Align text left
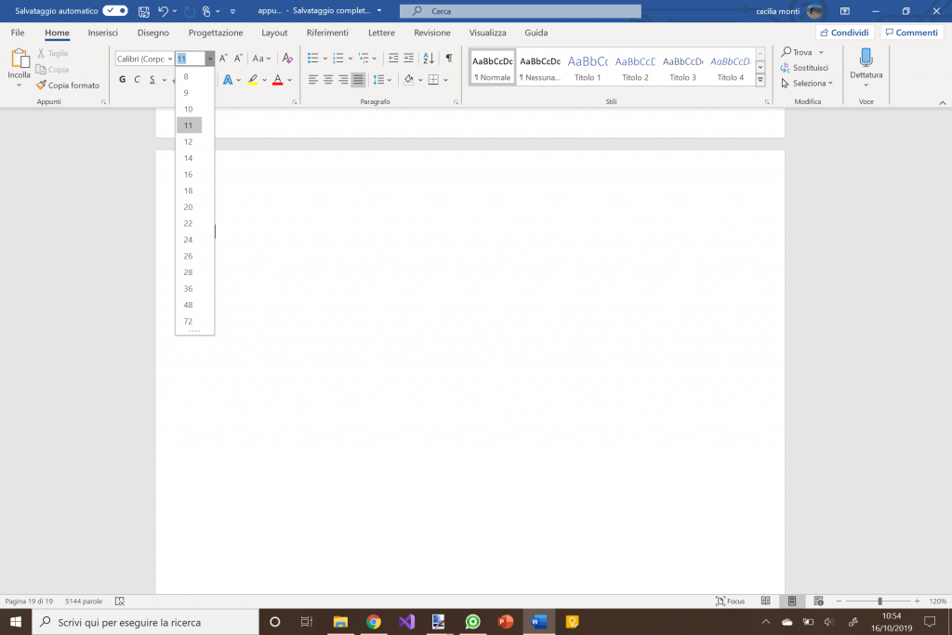952x635 pixels. pos(312,80)
